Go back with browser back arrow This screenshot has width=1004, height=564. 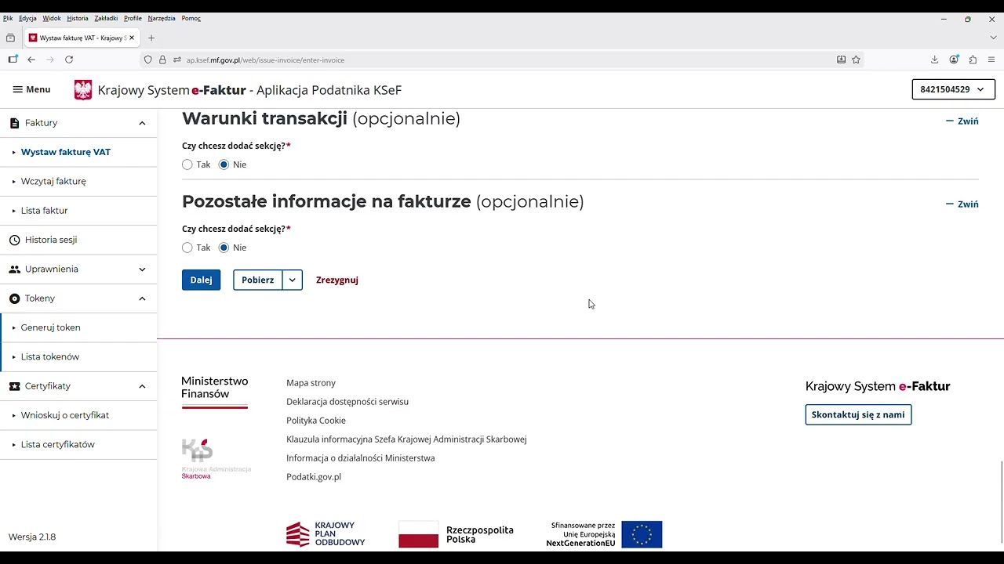tap(31, 60)
